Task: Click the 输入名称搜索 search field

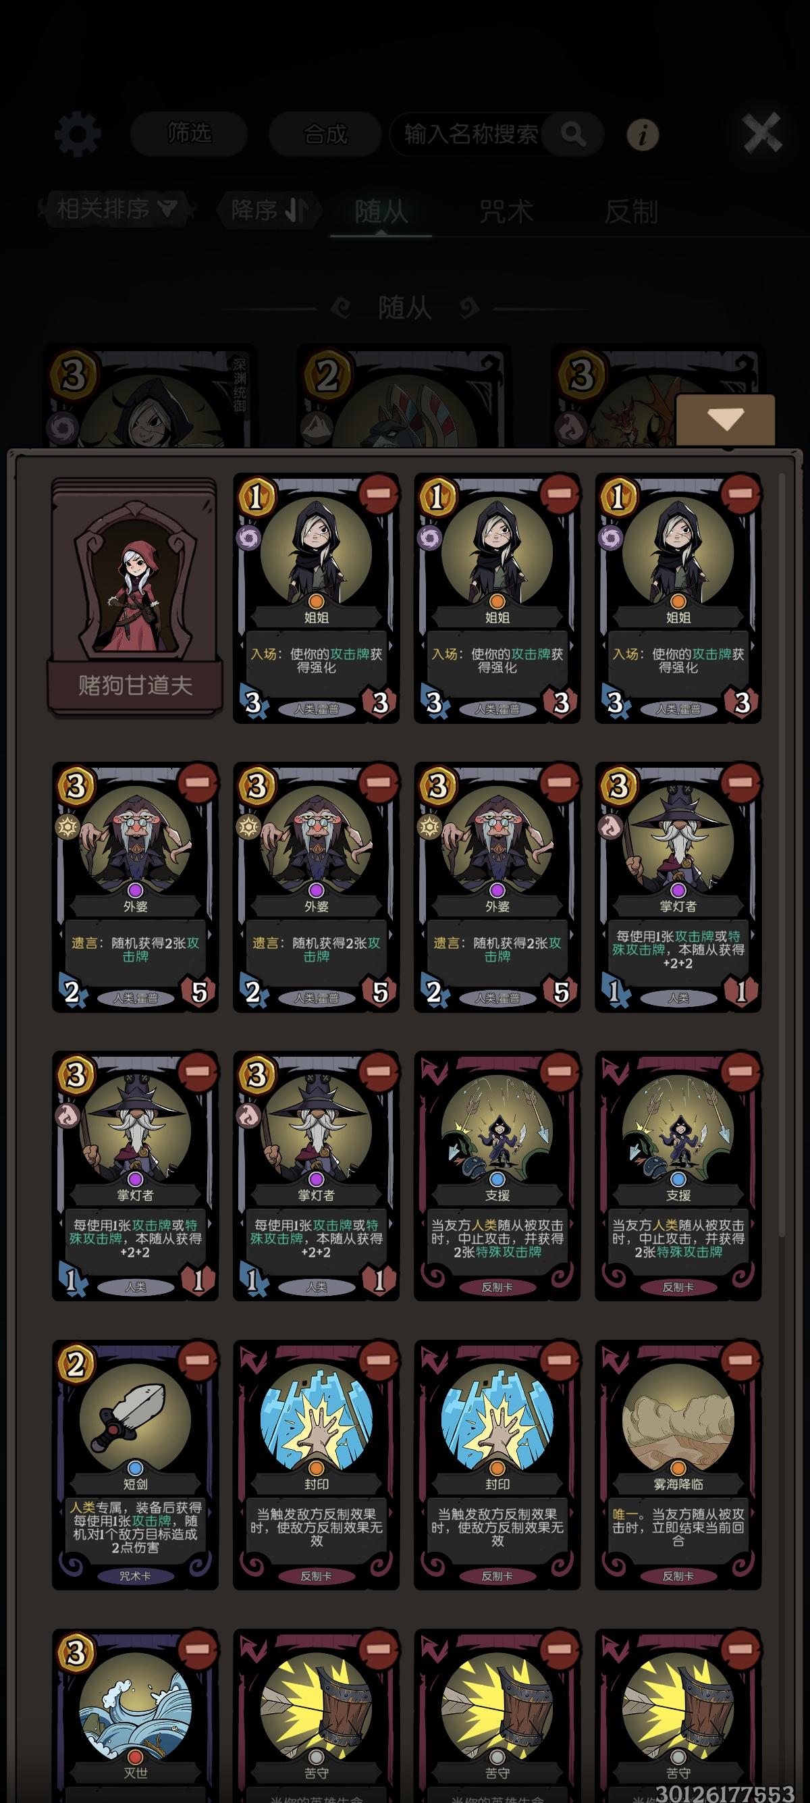Action: point(471,134)
